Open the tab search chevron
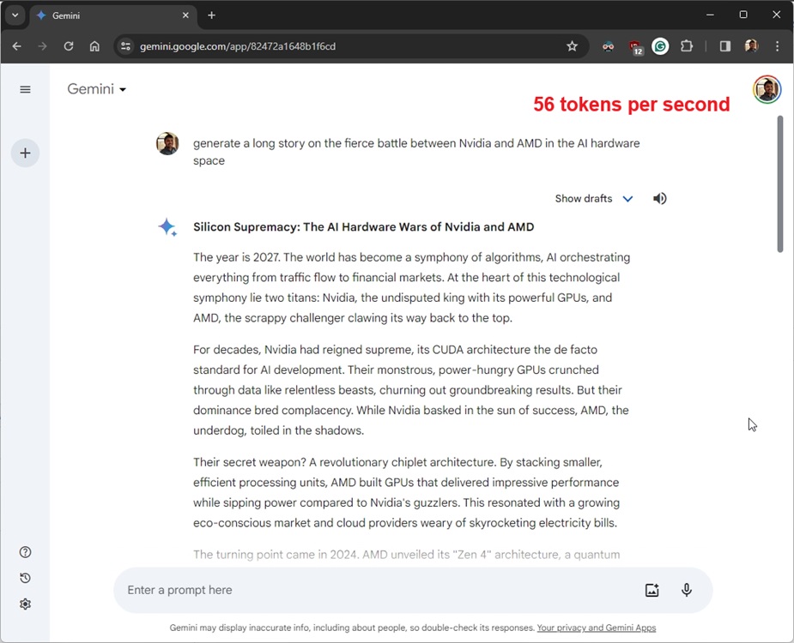 coord(15,15)
